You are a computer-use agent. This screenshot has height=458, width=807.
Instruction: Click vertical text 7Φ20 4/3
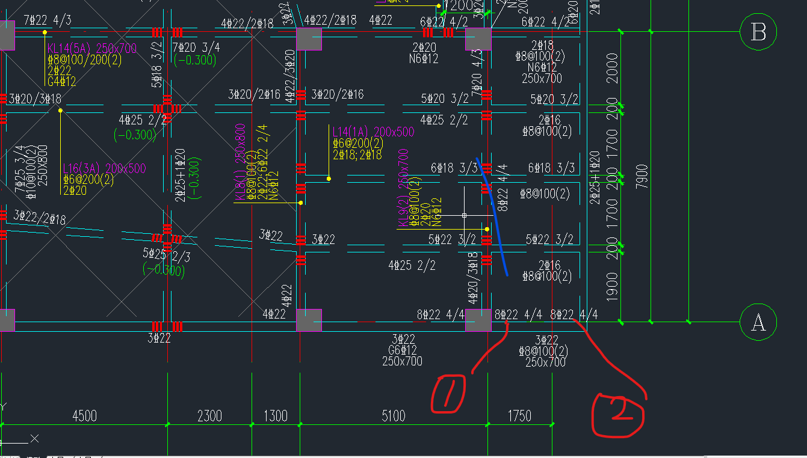click(x=478, y=74)
